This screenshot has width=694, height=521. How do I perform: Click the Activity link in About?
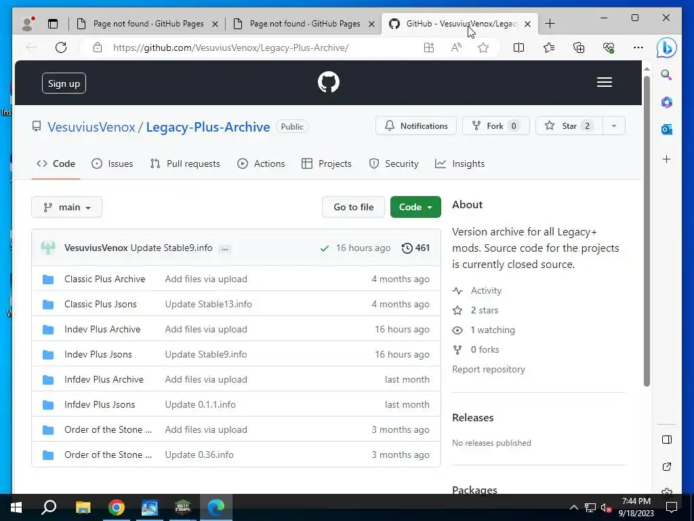(x=478, y=291)
